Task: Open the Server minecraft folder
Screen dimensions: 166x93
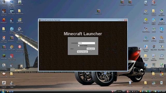Action: (154, 75)
